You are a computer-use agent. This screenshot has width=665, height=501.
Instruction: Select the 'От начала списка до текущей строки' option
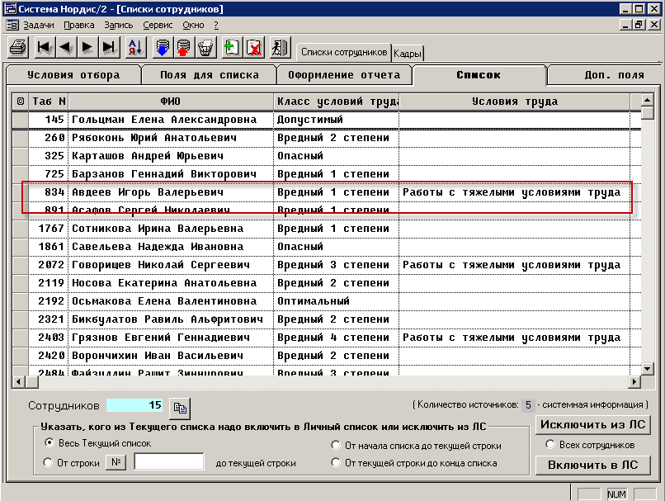(x=337, y=446)
